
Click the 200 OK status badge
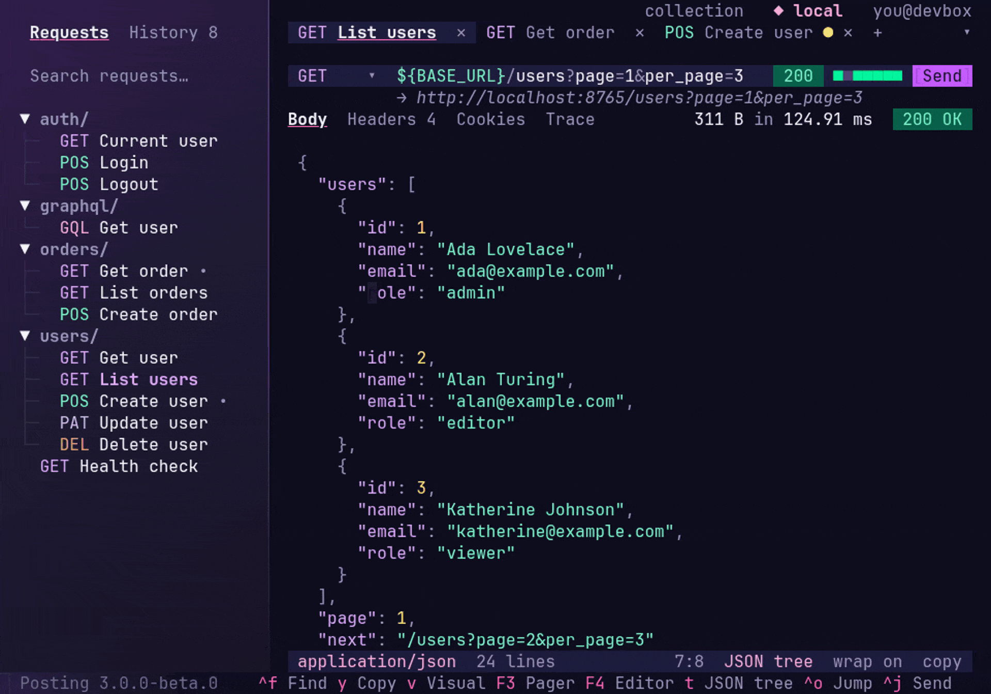point(932,119)
